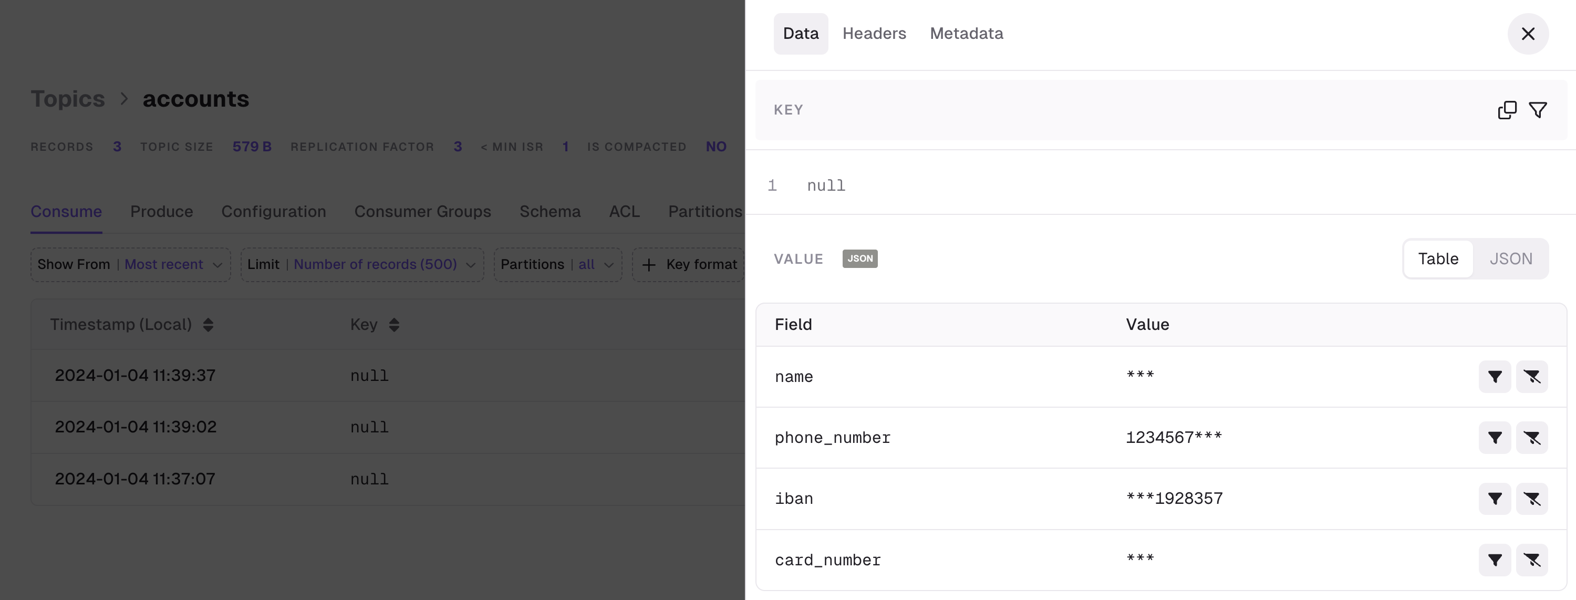Screen dimensions: 1576x600
Task: Include filter for name field value
Action: [x=1495, y=377]
